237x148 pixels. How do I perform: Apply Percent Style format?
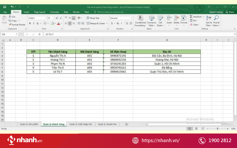coord(118,23)
